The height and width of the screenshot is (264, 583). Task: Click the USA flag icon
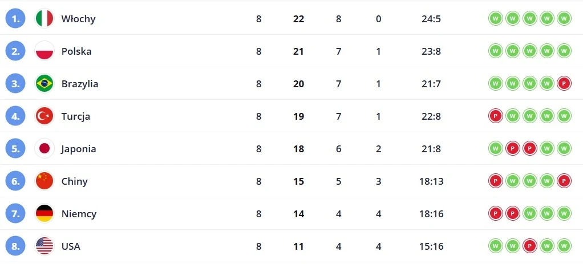click(x=44, y=246)
